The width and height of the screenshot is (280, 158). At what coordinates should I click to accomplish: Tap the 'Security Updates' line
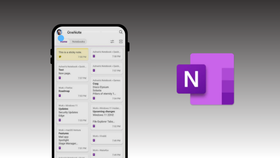tap(68, 112)
